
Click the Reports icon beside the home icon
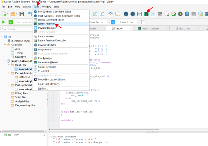click(117, 14)
